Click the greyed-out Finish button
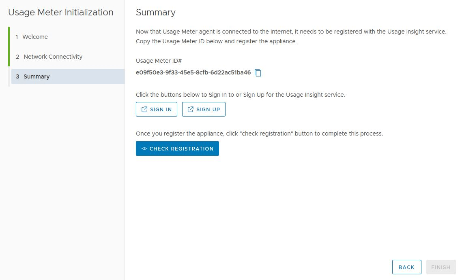Image resolution: width=462 pixels, height=280 pixels. point(441,267)
